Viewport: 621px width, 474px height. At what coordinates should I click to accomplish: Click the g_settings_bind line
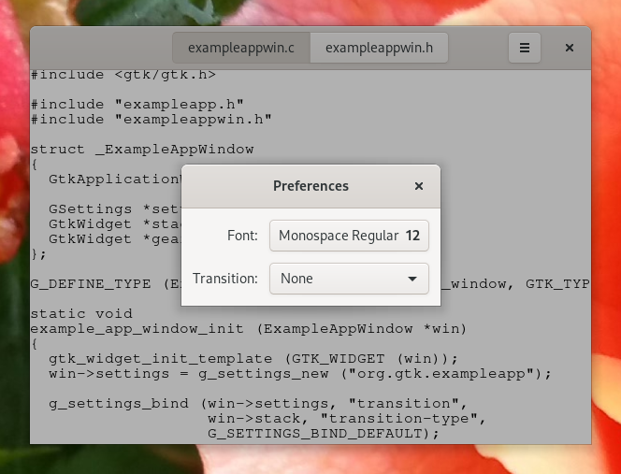pos(258,404)
